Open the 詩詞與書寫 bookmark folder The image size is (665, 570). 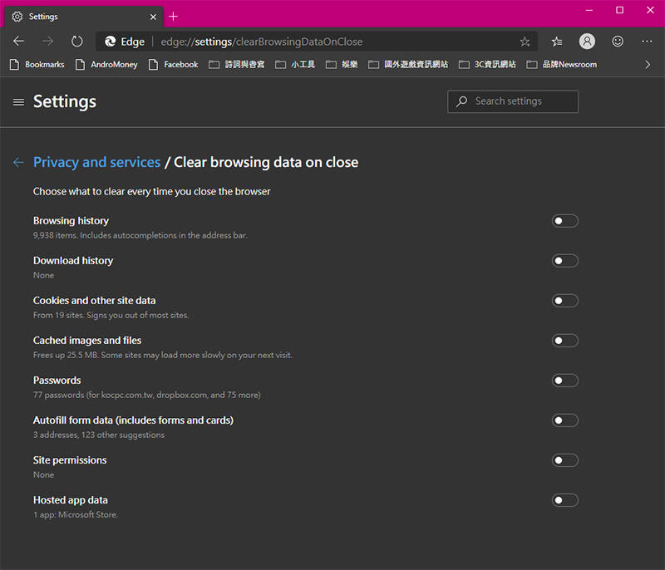pos(237,65)
